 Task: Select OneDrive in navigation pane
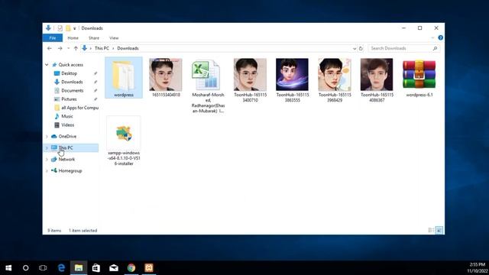point(67,136)
